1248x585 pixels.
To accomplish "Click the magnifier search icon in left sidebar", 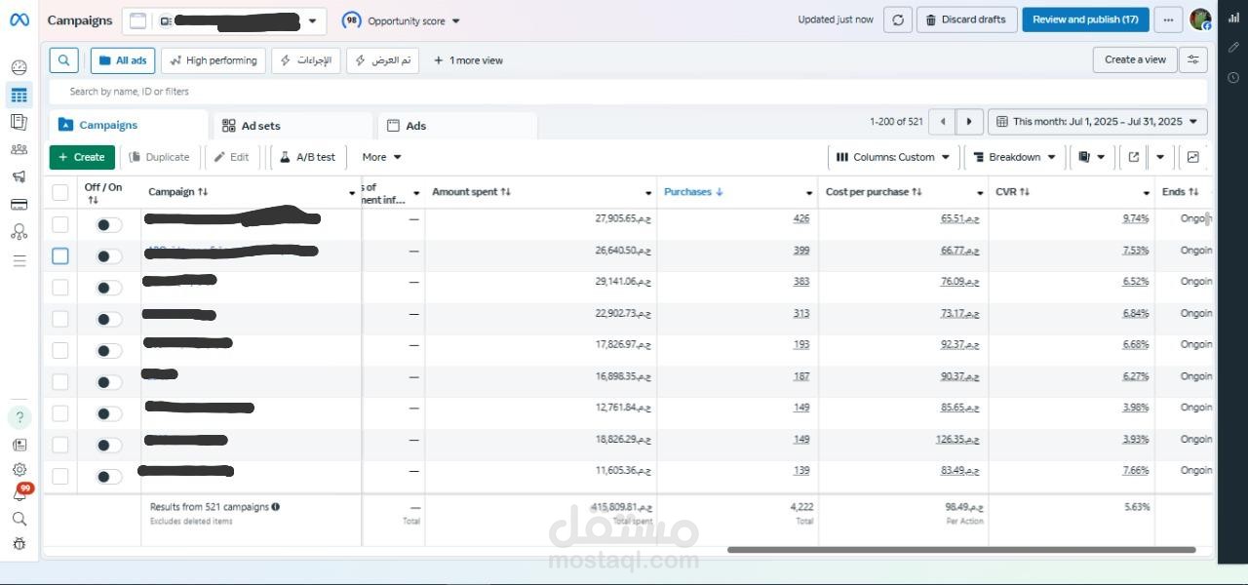I will pos(19,519).
